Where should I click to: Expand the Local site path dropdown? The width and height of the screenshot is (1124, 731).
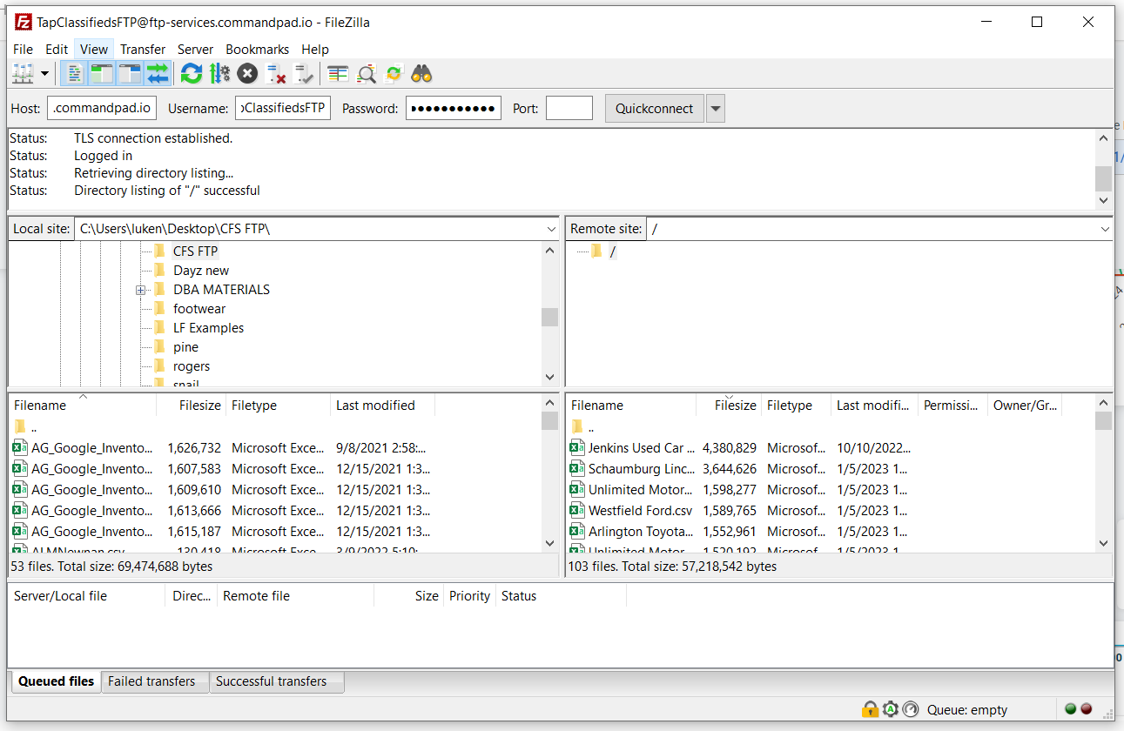tap(551, 229)
